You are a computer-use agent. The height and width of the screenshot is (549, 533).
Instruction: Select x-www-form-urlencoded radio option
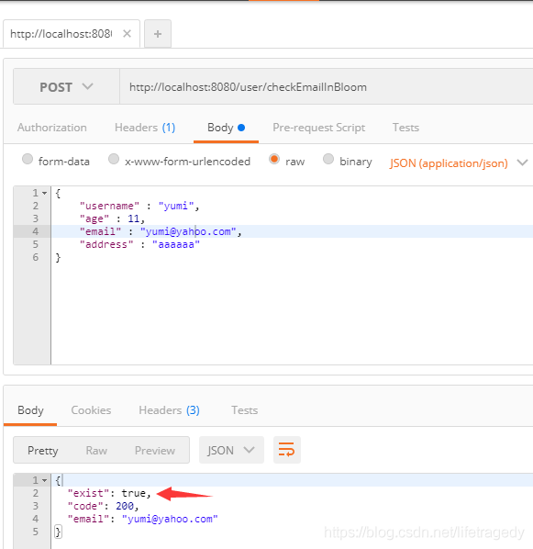pos(114,160)
